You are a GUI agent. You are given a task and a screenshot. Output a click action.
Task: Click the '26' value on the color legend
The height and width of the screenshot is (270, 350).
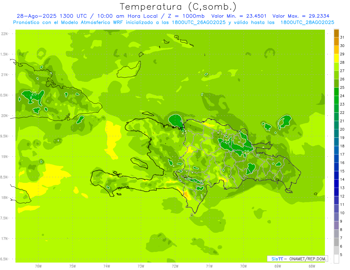[342, 79]
